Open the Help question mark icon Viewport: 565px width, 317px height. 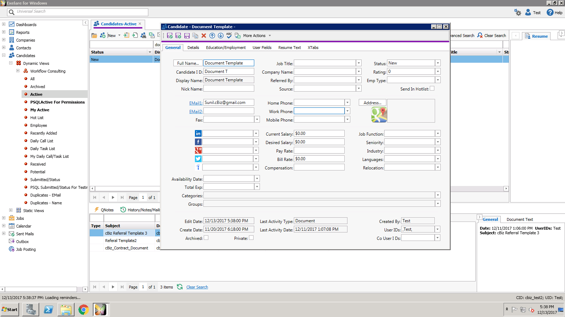pos(550,12)
